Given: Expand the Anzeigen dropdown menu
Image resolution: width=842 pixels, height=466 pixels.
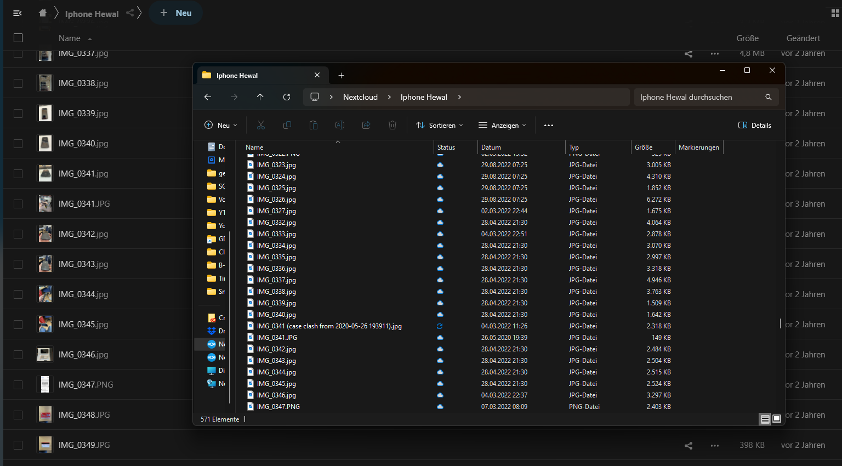Looking at the screenshot, I should click(x=502, y=125).
